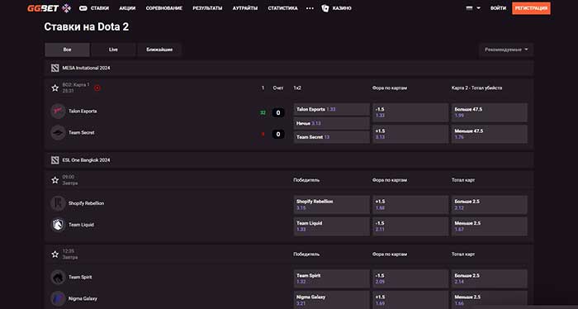The width and height of the screenshot is (578, 309).
Task: Select the Все tab
Action: pos(67,50)
